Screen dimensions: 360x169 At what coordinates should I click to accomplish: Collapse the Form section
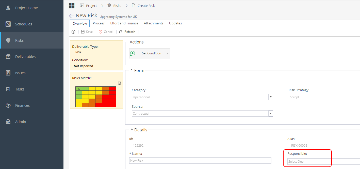132,70
